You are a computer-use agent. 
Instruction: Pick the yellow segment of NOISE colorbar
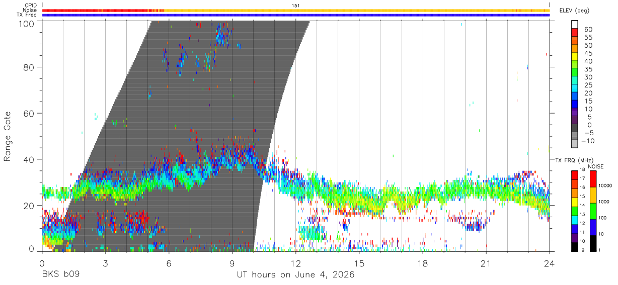(x=593, y=194)
